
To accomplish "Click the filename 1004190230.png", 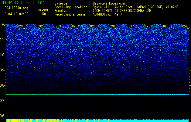I will [x=16, y=8].
